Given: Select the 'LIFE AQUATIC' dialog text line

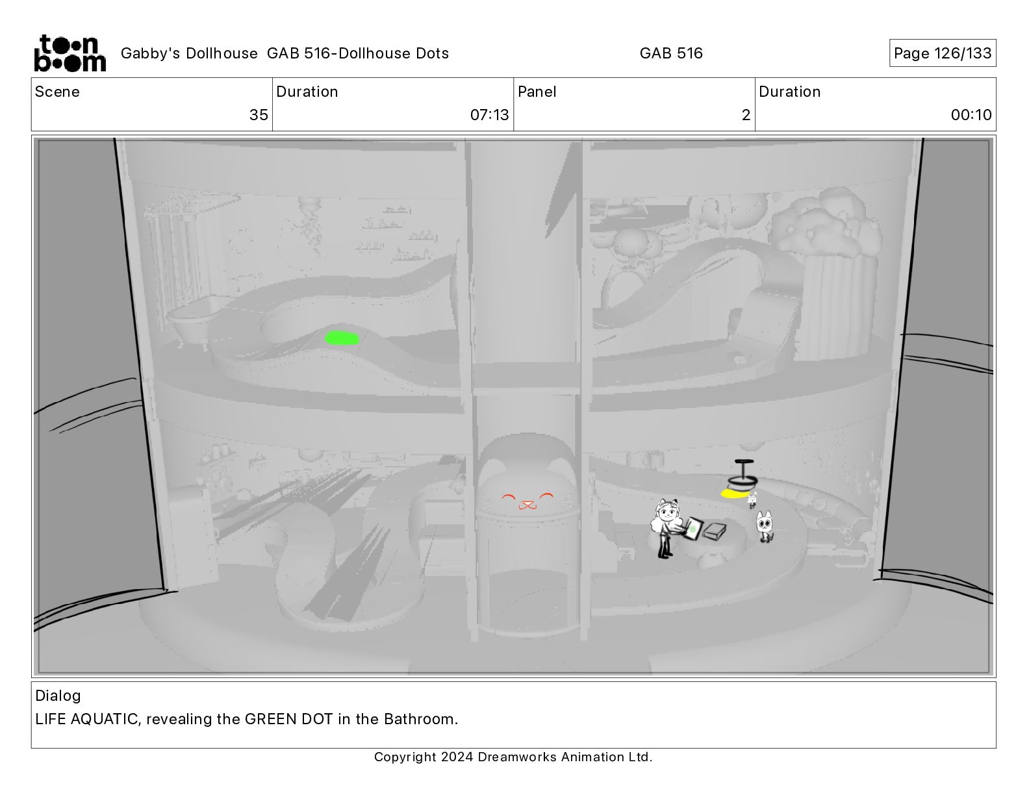Looking at the screenshot, I should (247, 719).
